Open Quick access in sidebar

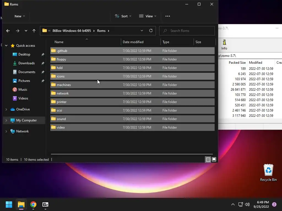26,46
